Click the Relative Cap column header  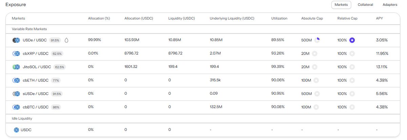click(x=348, y=18)
